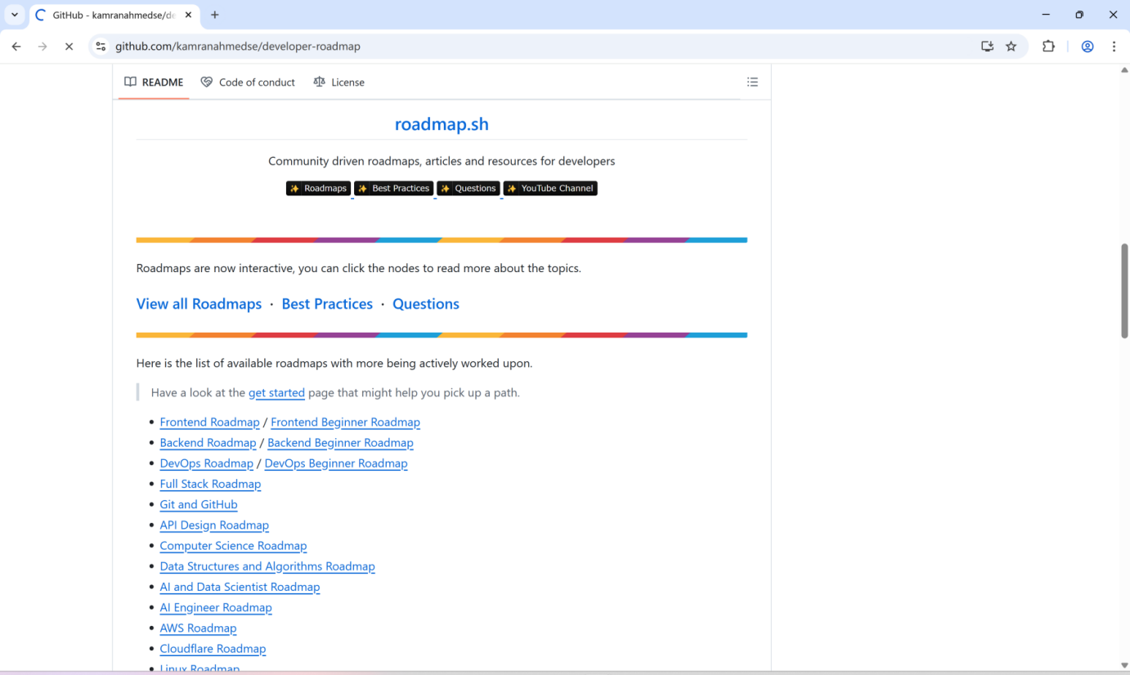Open the View all Roadmaps link

pos(199,304)
